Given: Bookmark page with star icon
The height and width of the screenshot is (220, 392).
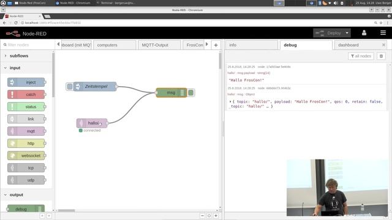Looking at the screenshot, I should [x=381, y=23].
